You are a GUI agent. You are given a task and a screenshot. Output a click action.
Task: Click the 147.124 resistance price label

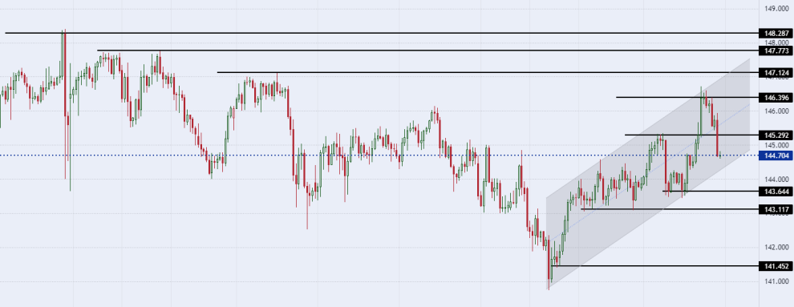pyautogui.click(x=776, y=72)
